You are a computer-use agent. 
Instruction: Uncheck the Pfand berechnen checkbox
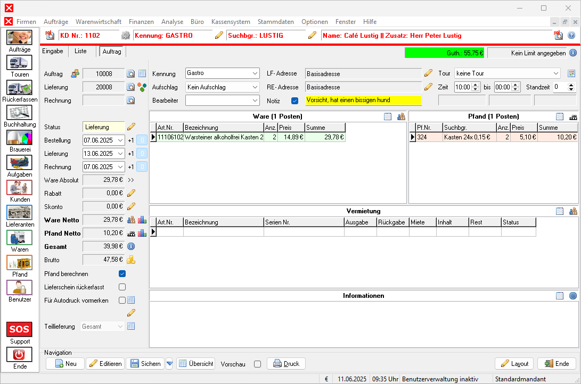122,274
